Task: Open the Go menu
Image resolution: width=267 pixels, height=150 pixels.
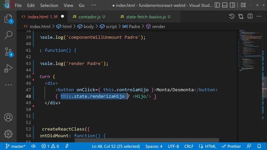Action: point(82,5)
